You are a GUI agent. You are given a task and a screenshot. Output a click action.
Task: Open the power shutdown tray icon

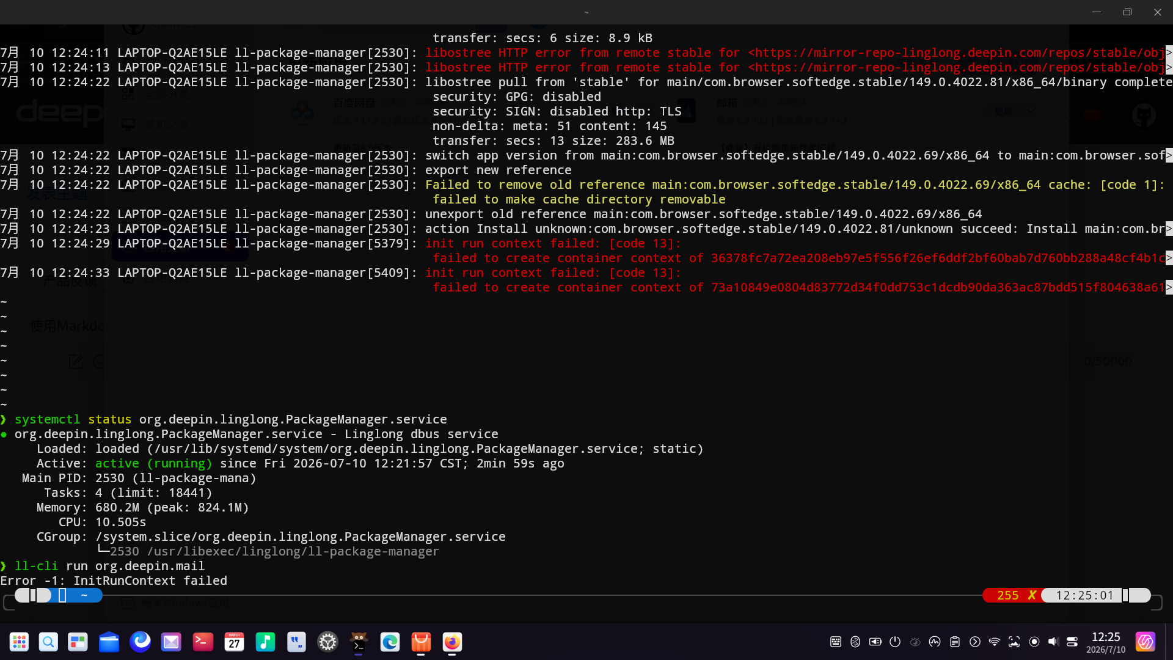[895, 642]
